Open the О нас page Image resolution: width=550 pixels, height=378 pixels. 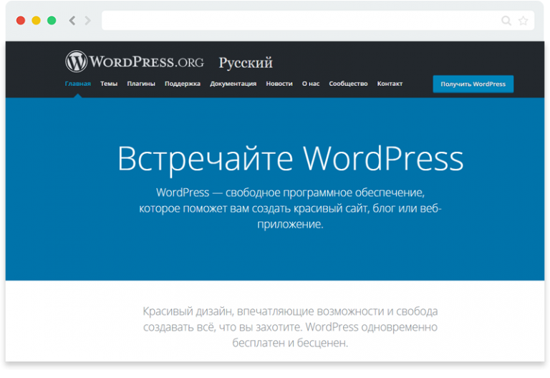(x=311, y=84)
